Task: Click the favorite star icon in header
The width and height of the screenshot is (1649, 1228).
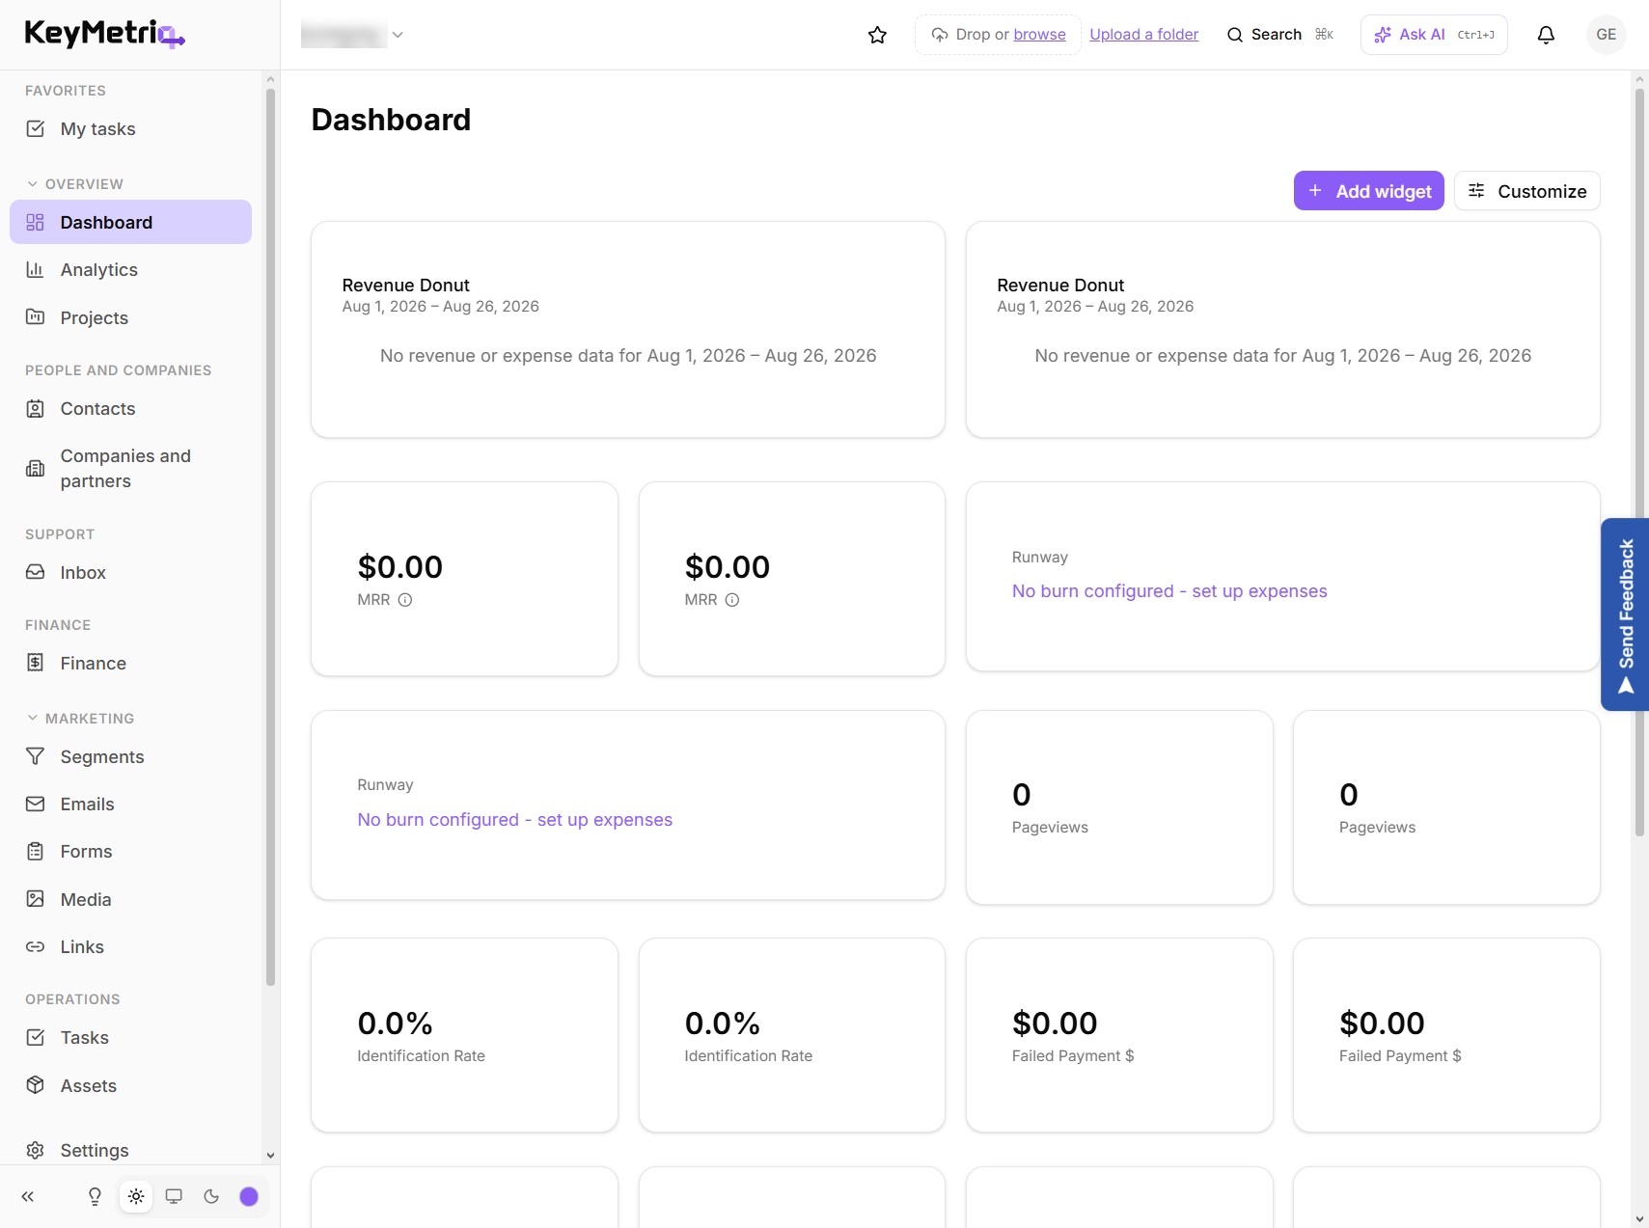Action: coord(877,35)
